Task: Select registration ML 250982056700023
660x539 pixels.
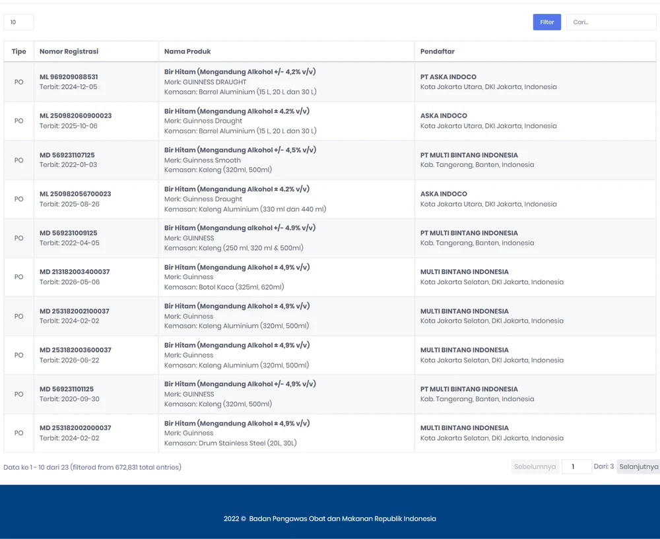Action: [75, 194]
